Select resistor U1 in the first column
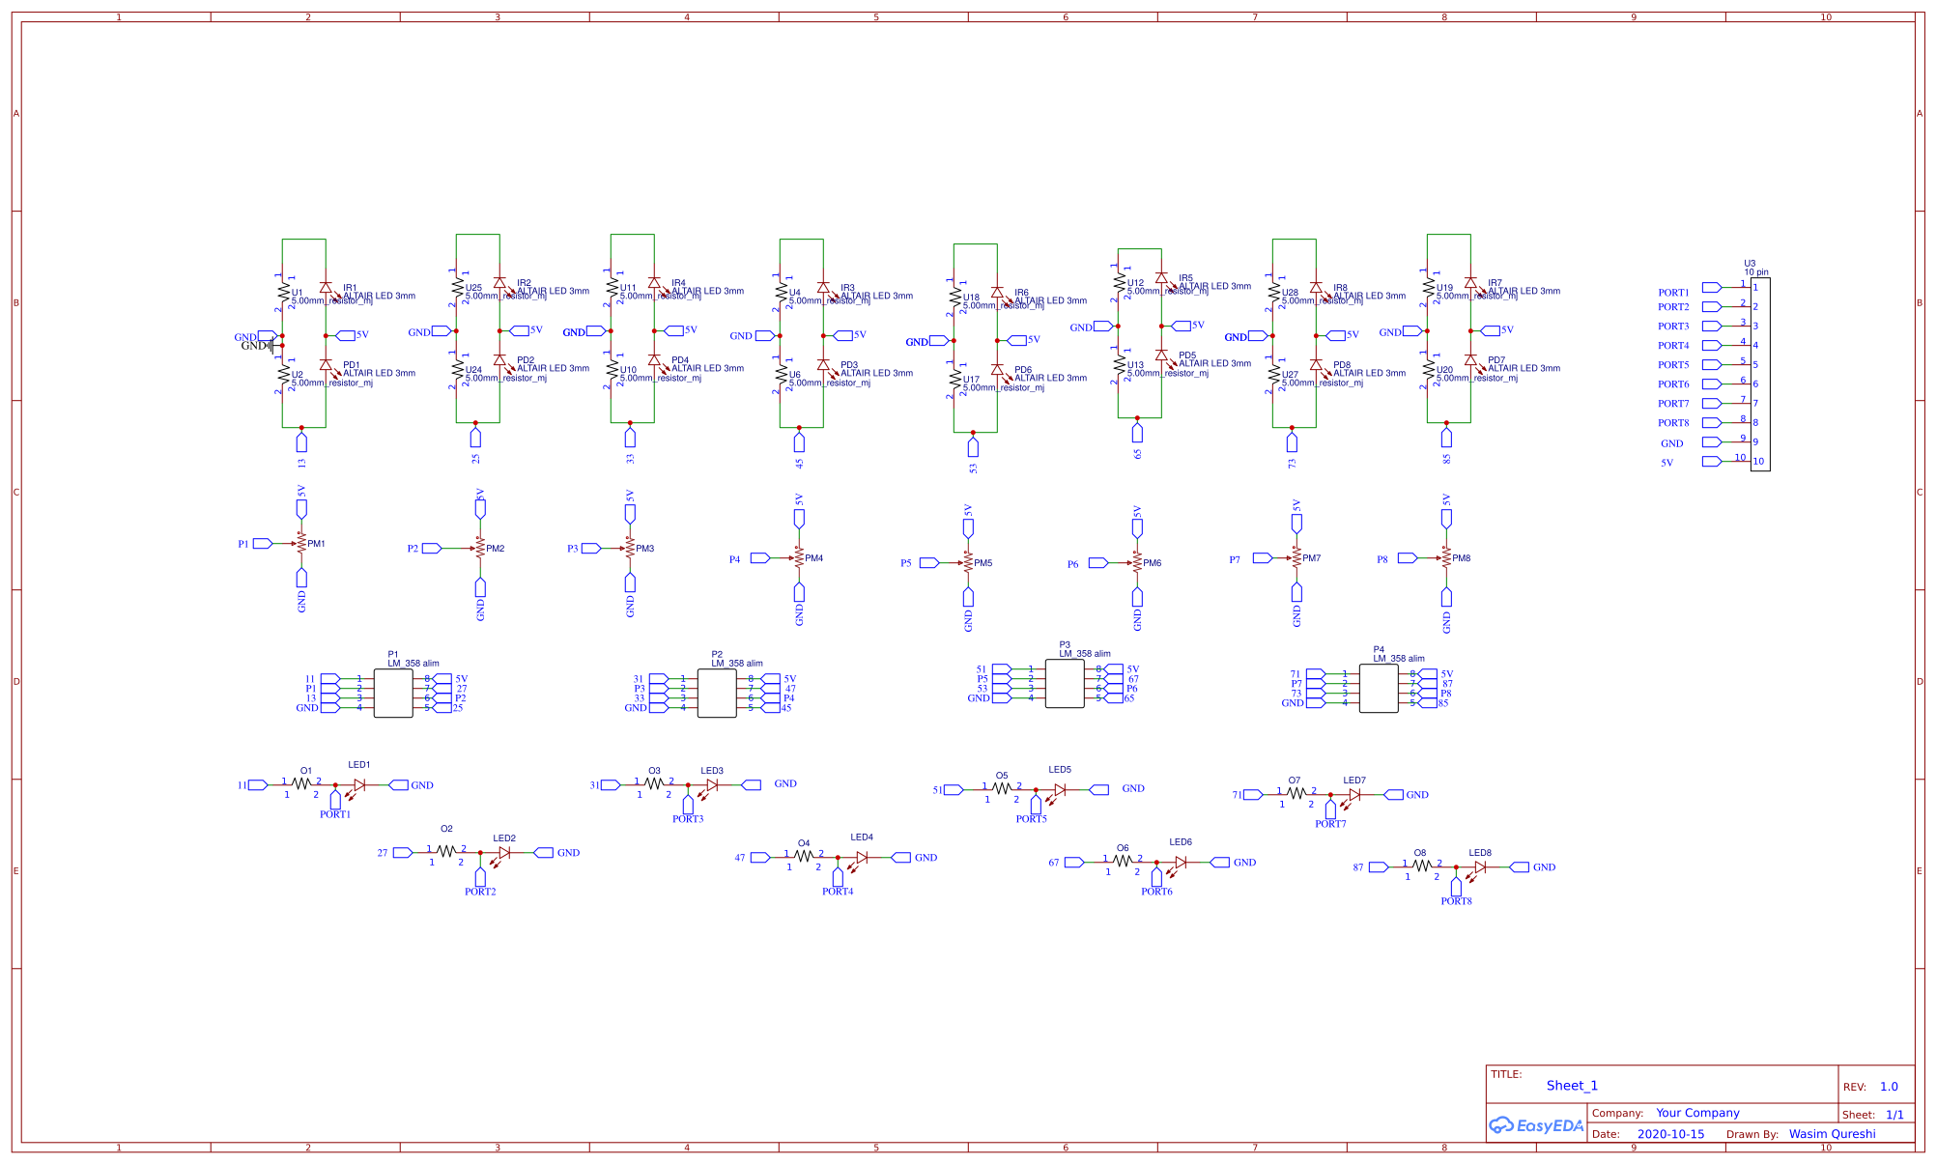The image size is (1937, 1164). coord(281,290)
